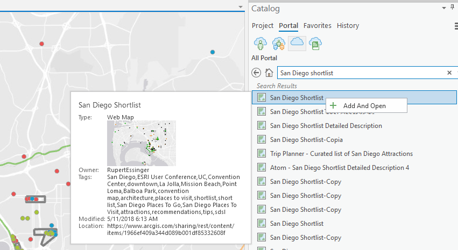Switch to the Project tab
The image size is (458, 250).
[262, 26]
